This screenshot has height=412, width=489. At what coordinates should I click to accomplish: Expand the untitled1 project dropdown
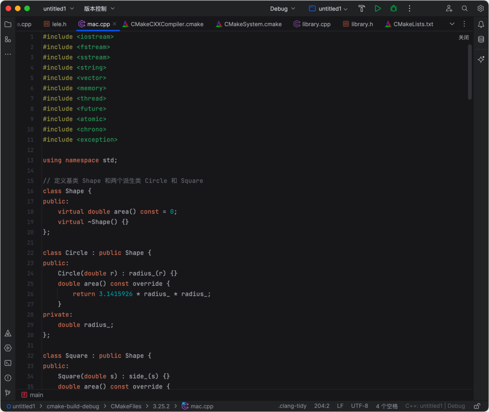click(x=58, y=9)
